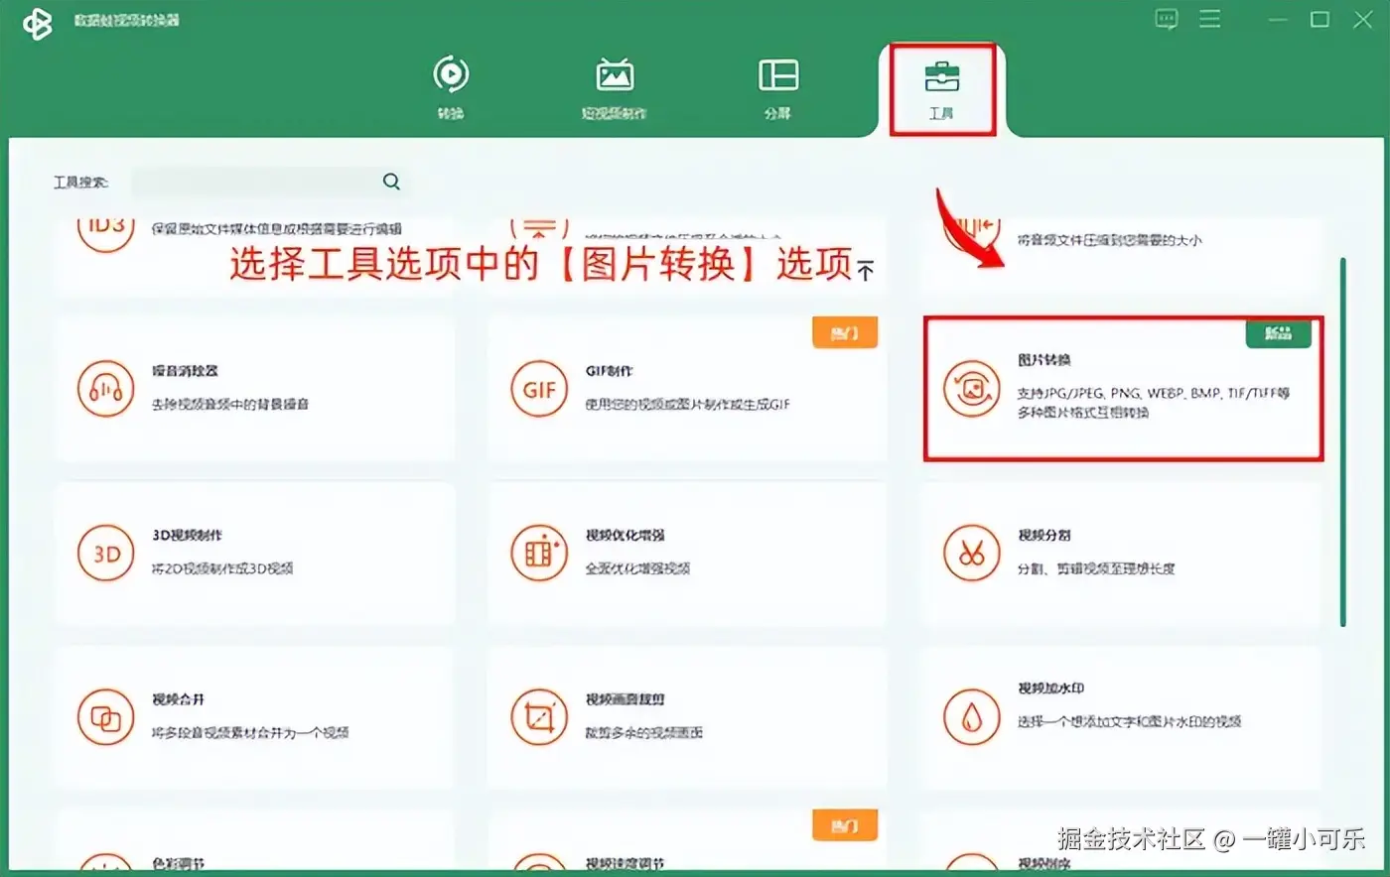The width and height of the screenshot is (1390, 877).
Task: Open the hamburger menu in title bar
Action: point(1209,19)
